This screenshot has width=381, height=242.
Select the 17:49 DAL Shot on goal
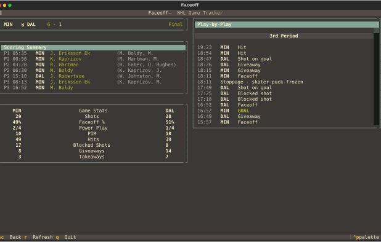(284, 88)
